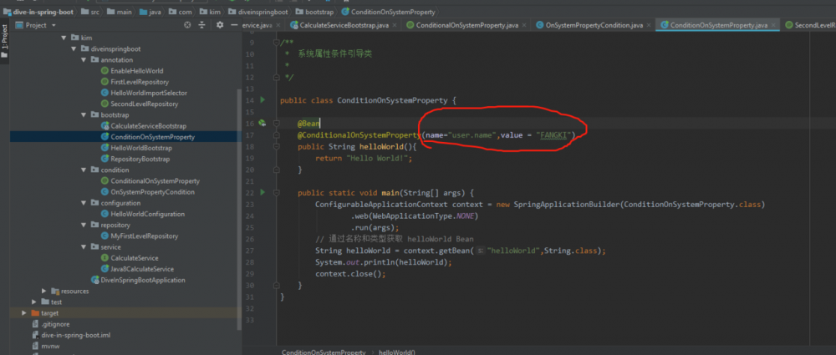Image resolution: width=836 pixels, height=355 pixels.
Task: Click the Project panel vertical scrollbar
Action: tap(239, 208)
